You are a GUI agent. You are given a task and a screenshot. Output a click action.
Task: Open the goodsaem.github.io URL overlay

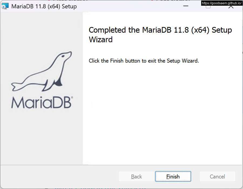point(222,3)
